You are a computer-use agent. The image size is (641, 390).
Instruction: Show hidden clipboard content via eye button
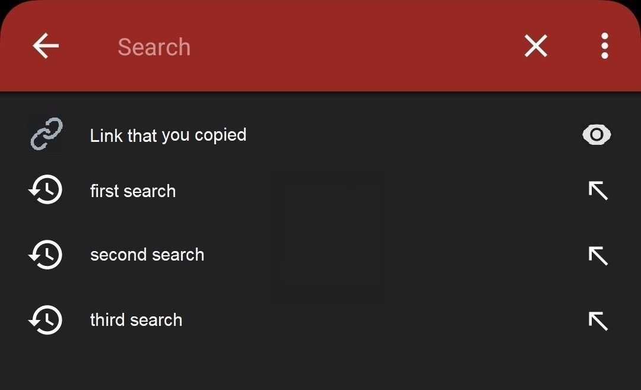click(x=596, y=135)
